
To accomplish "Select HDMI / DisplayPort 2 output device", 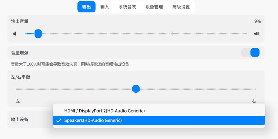I will [x=104, y=111].
